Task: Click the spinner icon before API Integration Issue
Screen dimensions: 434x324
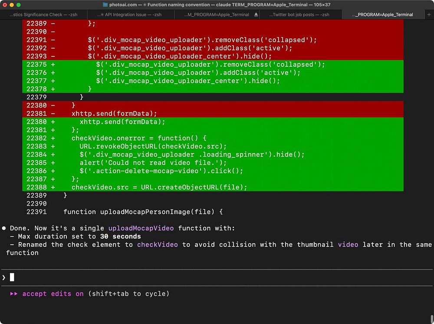Action: tap(102, 15)
